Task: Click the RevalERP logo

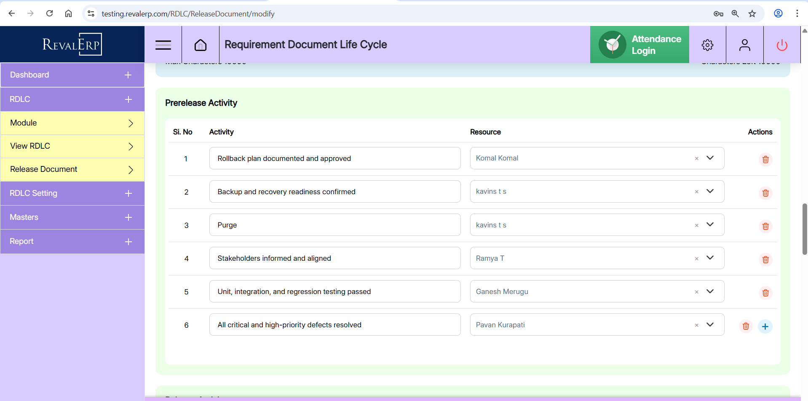Action: 72,44
